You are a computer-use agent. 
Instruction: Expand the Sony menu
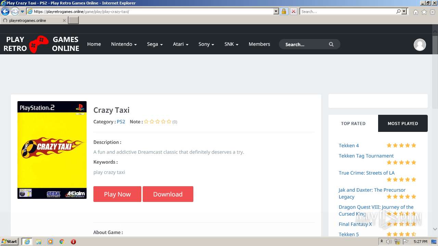(206, 44)
